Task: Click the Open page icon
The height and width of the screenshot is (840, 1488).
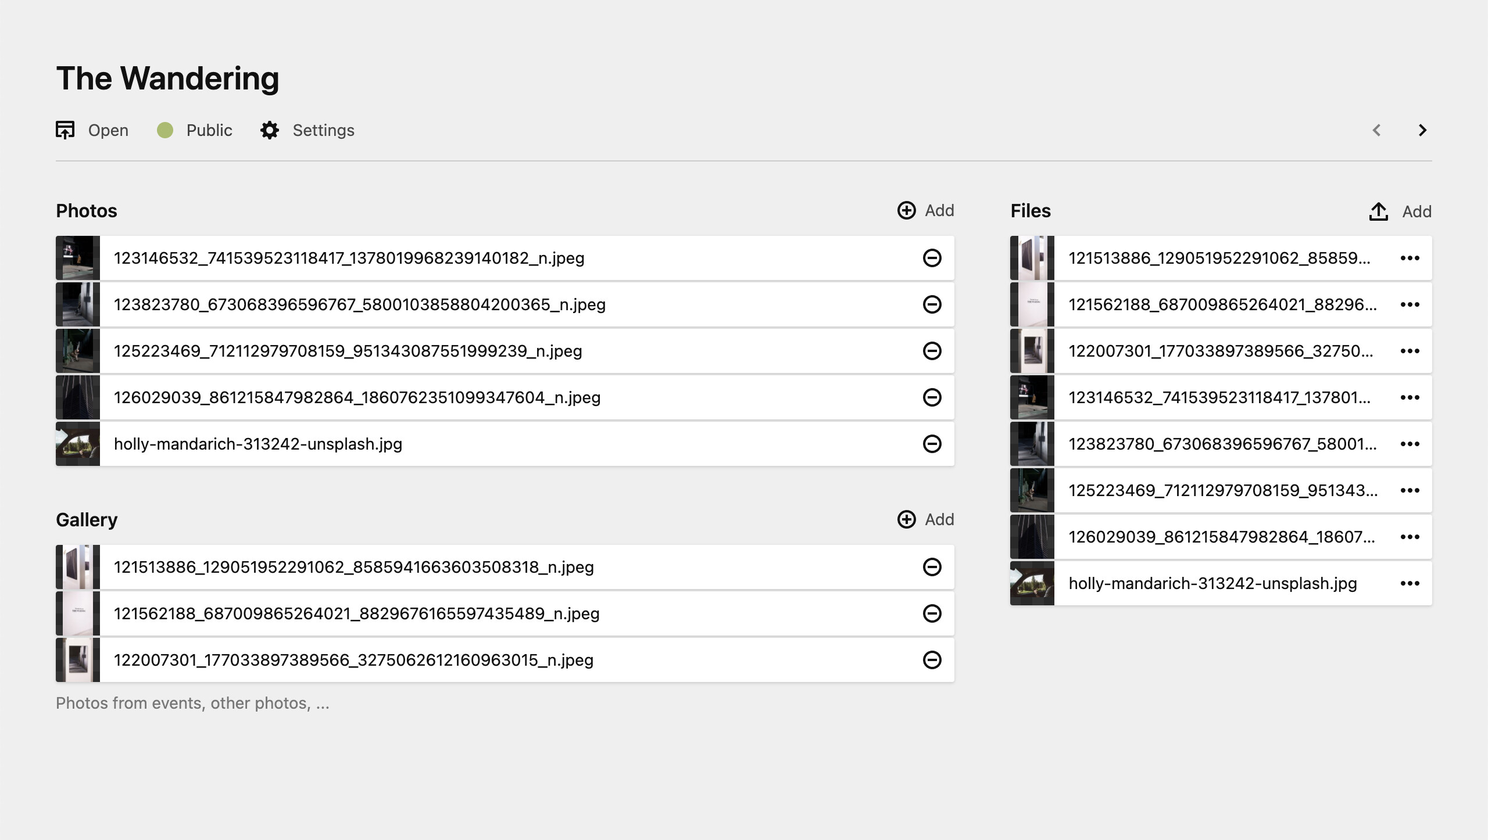Action: (x=65, y=130)
